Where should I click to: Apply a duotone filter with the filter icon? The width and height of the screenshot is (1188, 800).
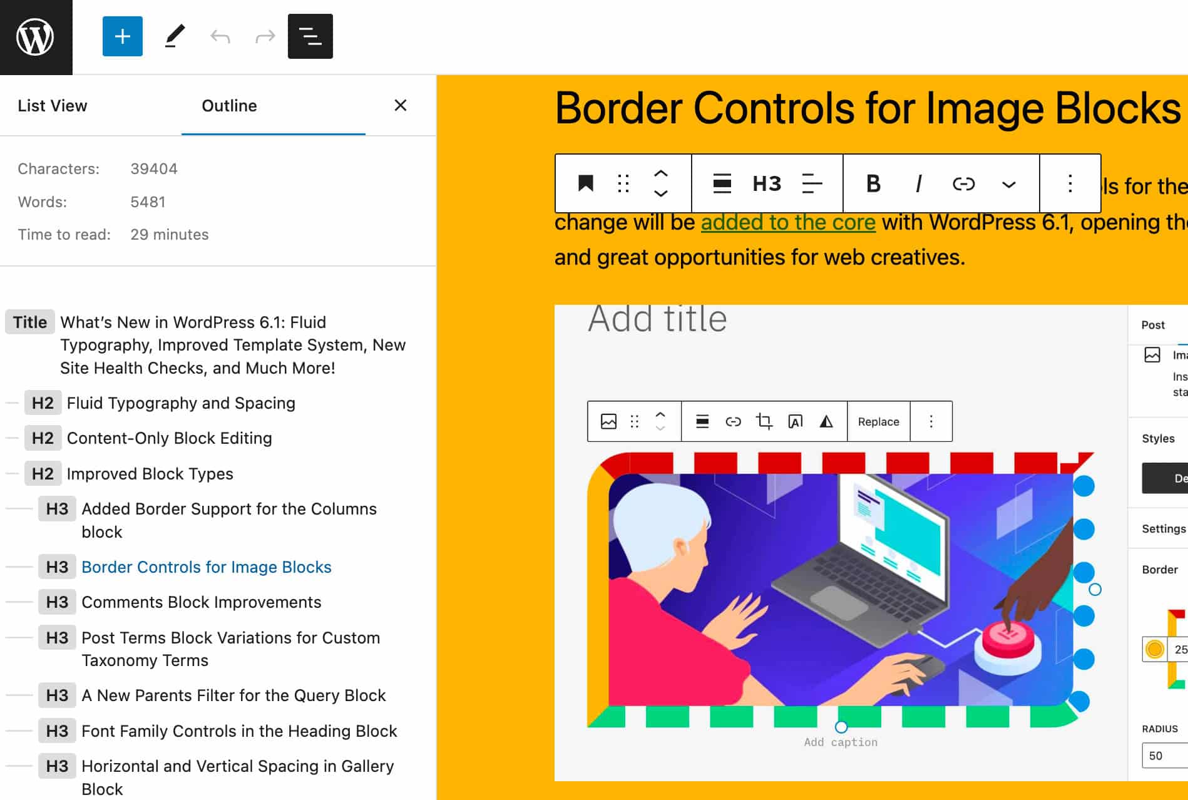[826, 421]
